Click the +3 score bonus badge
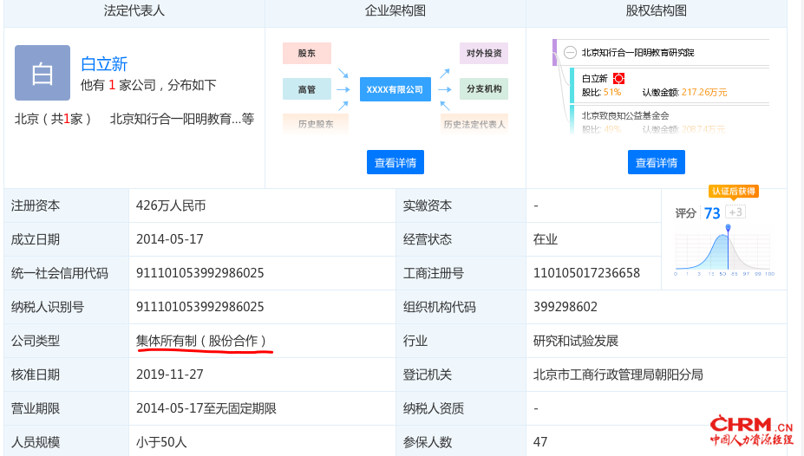The height and width of the screenshot is (456, 804). [x=735, y=212]
